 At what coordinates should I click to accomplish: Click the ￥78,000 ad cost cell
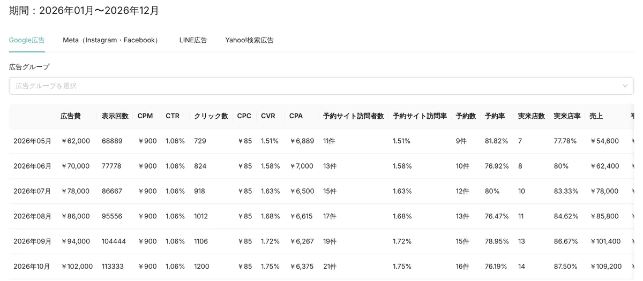(x=75, y=191)
